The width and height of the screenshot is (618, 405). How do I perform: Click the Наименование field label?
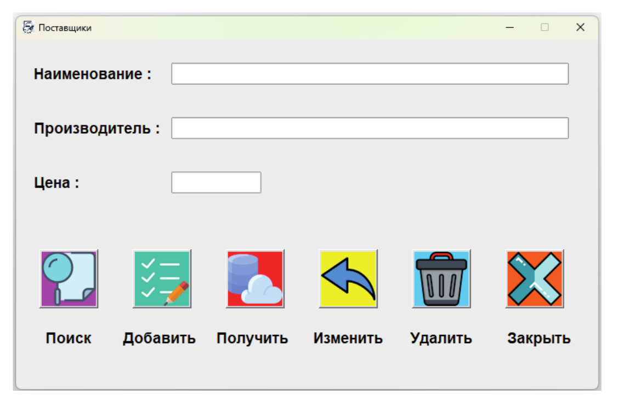tap(92, 74)
